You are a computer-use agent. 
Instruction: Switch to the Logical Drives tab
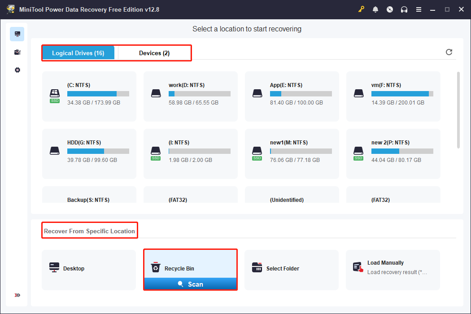click(78, 52)
